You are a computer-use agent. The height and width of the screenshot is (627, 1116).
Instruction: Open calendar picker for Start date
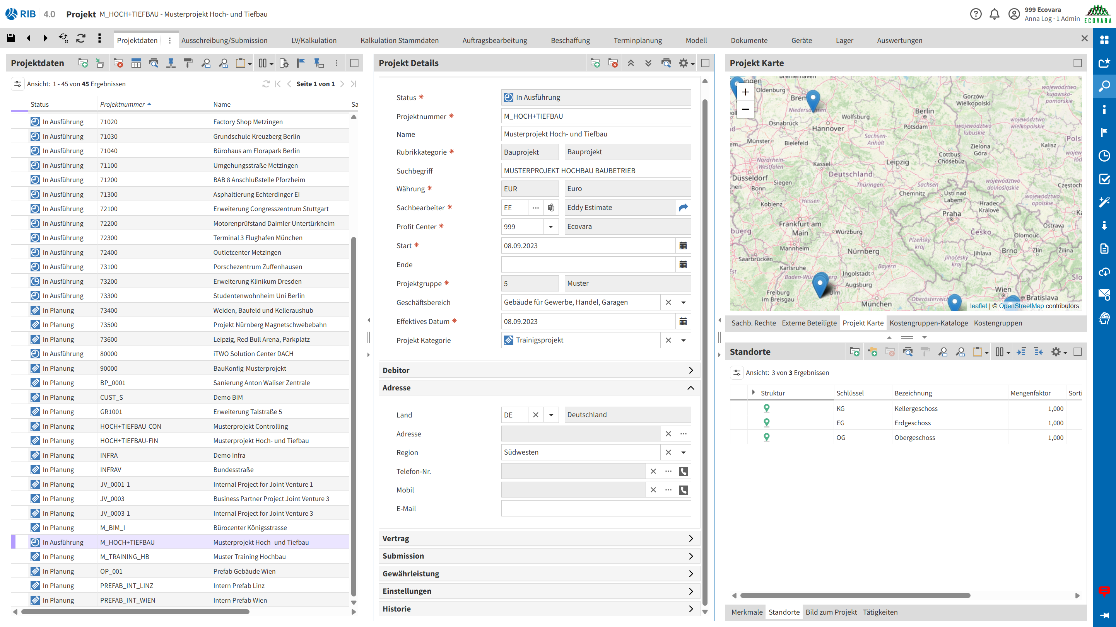[x=683, y=245]
